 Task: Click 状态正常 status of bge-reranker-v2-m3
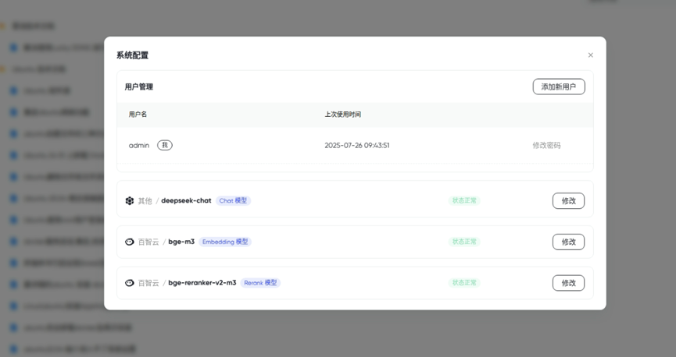(x=464, y=283)
